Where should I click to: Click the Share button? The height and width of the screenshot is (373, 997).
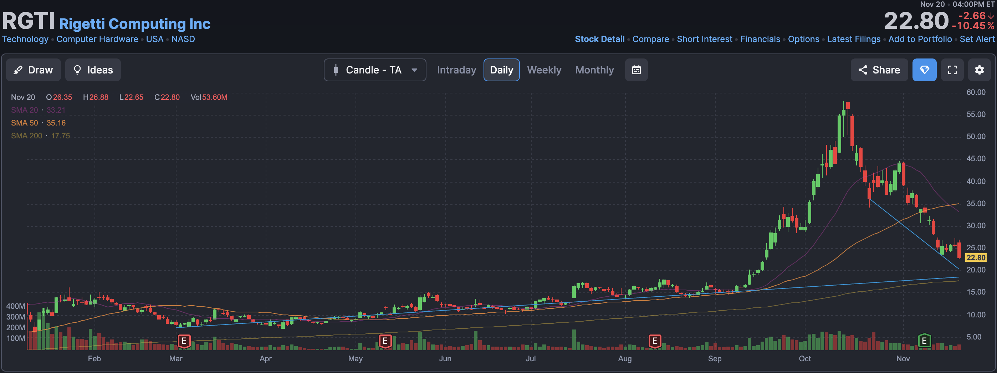[x=879, y=70]
